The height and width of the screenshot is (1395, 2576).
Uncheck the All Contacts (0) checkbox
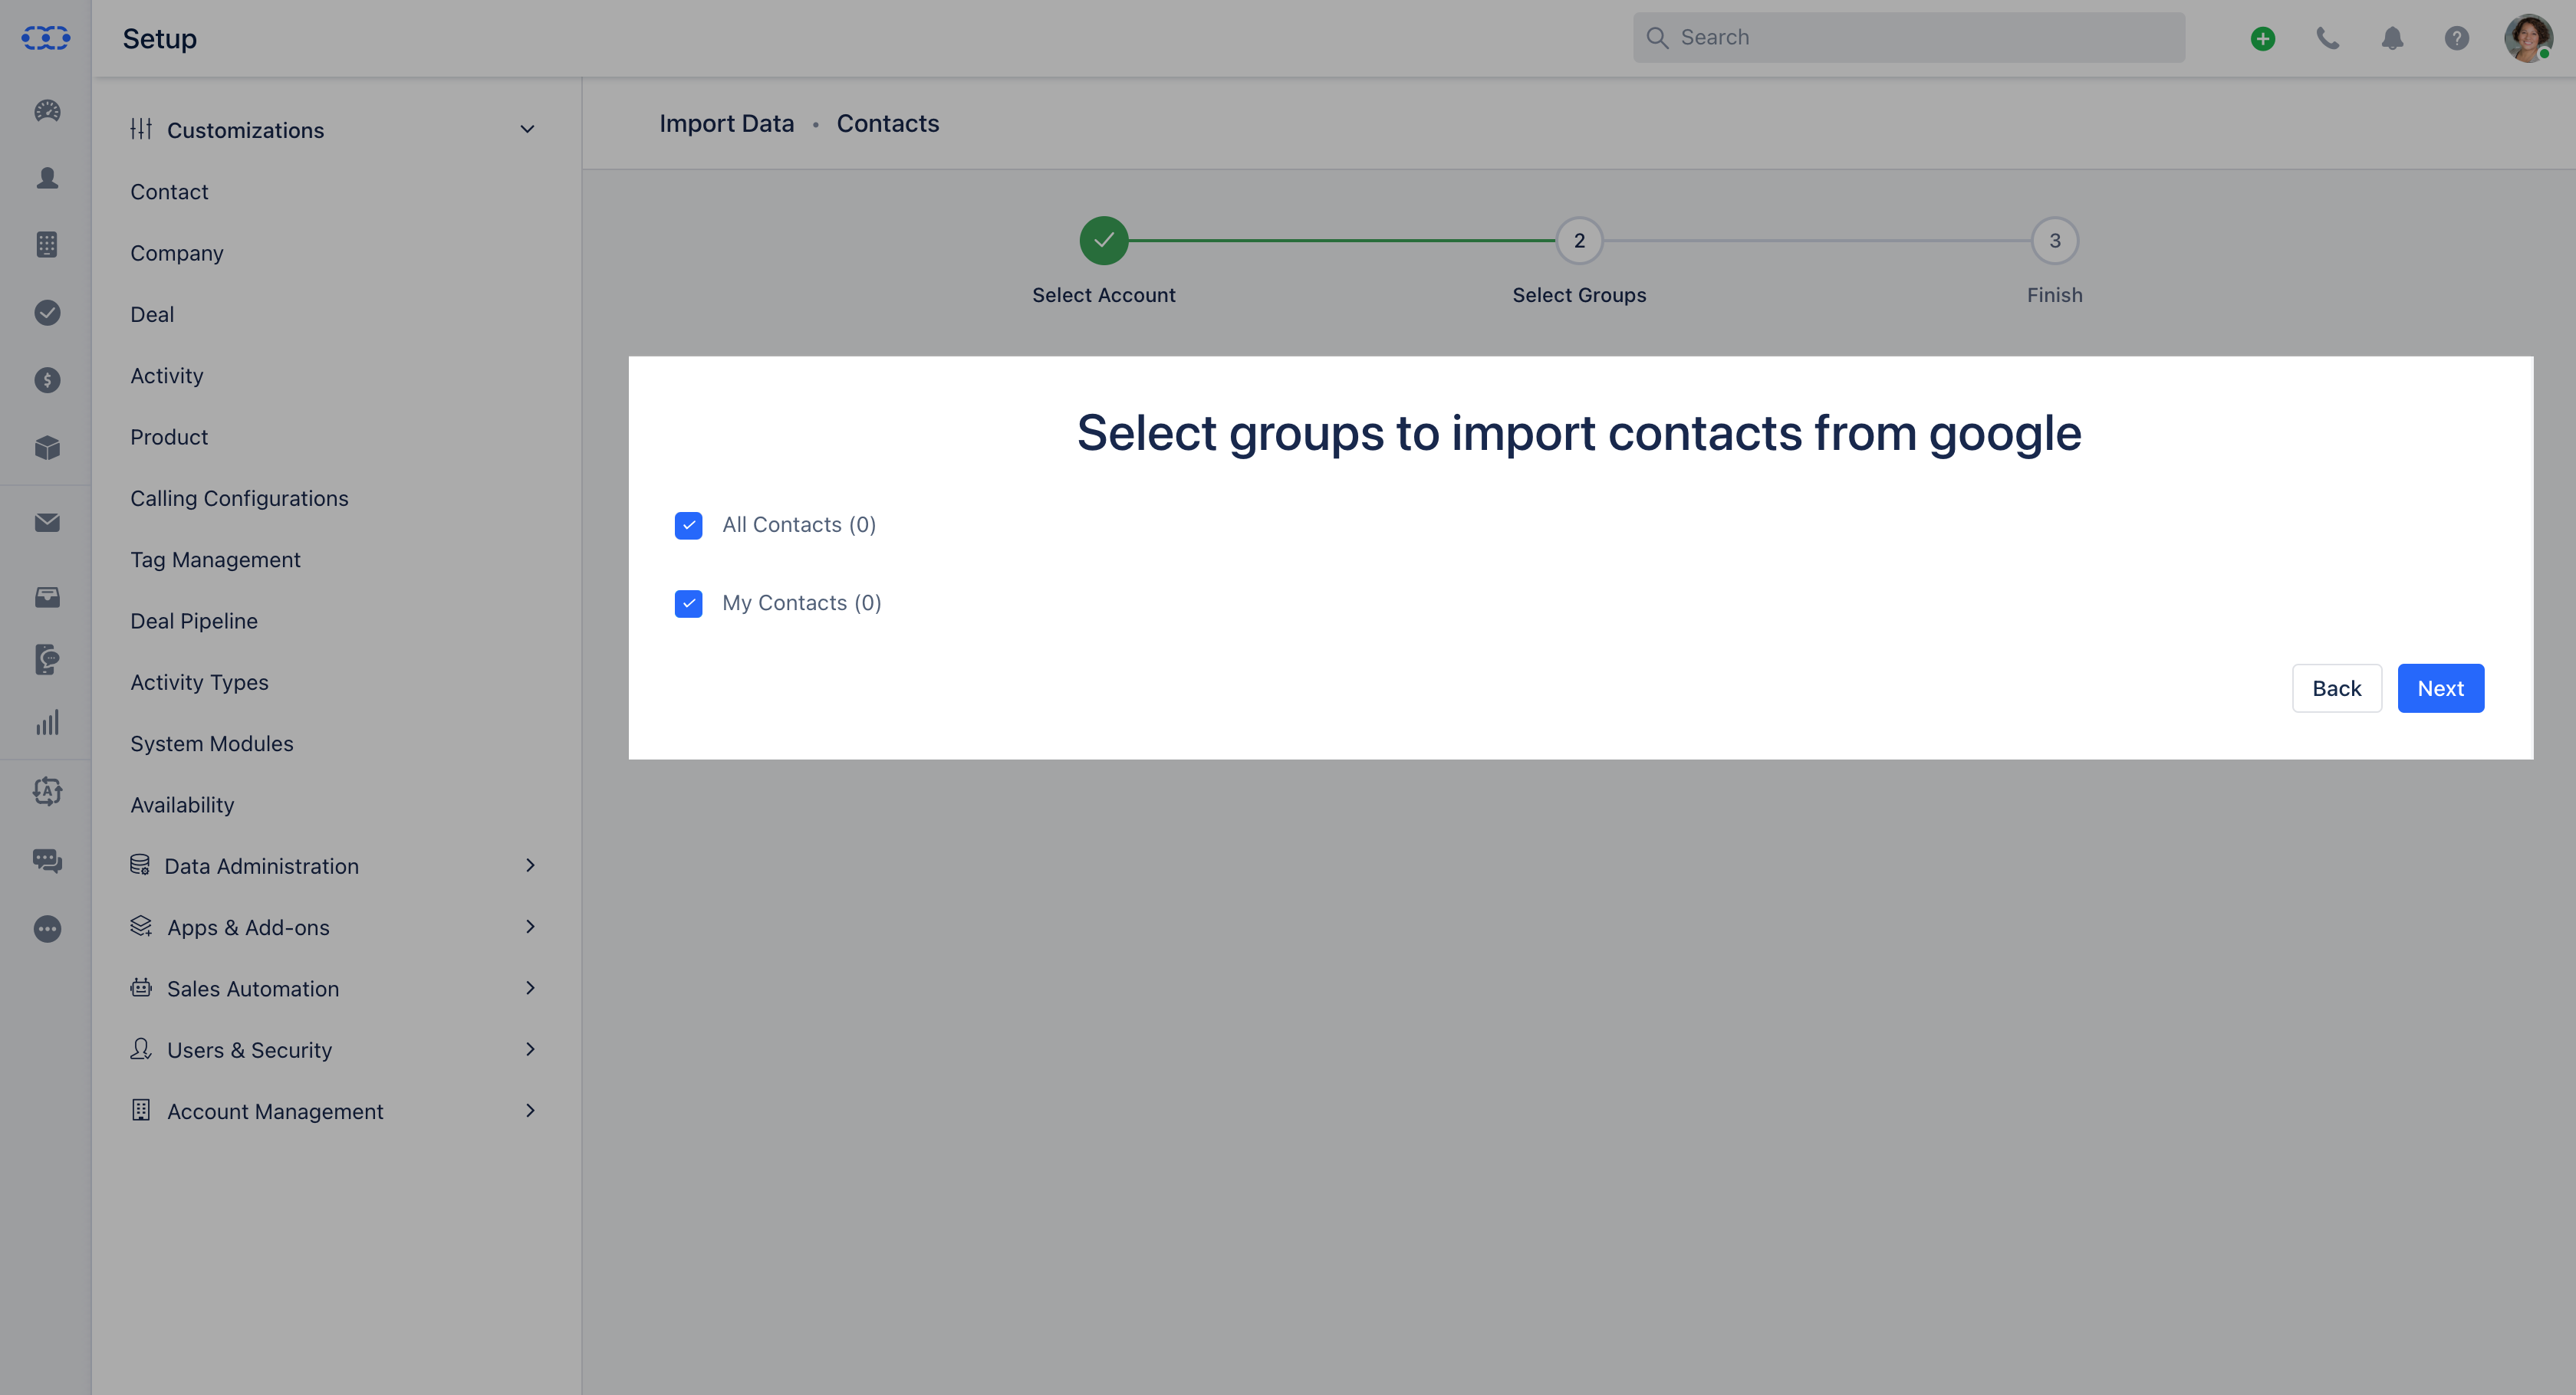pos(688,526)
